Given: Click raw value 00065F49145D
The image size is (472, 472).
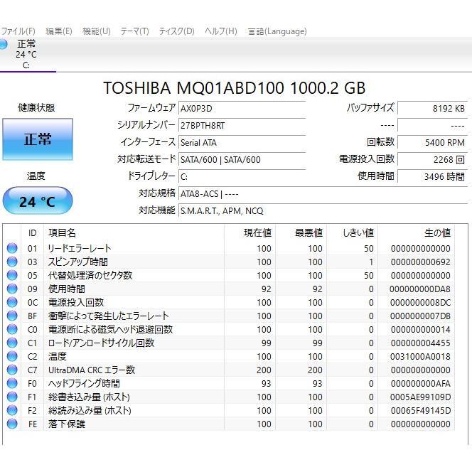Looking at the screenshot, I should 420,410.
